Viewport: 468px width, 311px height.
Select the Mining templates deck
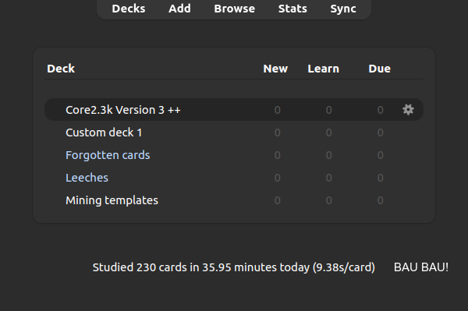click(112, 200)
